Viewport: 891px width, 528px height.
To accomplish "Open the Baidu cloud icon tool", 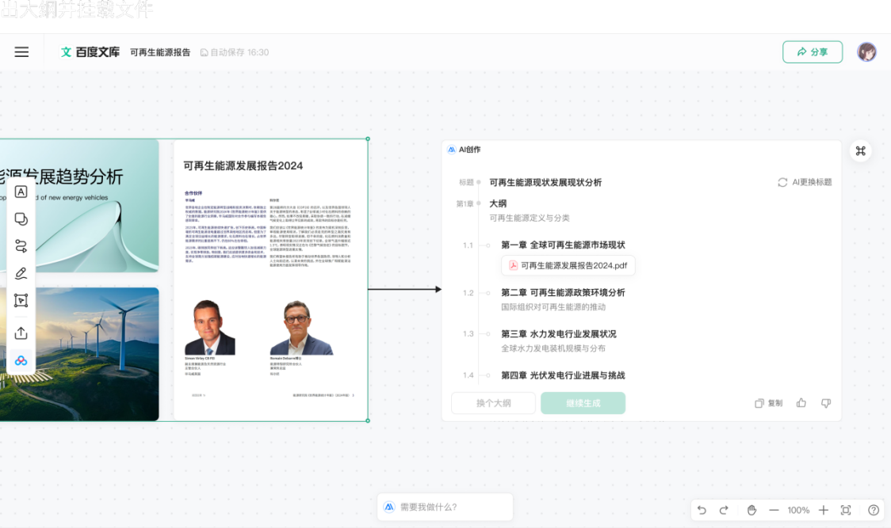I will click(x=21, y=361).
